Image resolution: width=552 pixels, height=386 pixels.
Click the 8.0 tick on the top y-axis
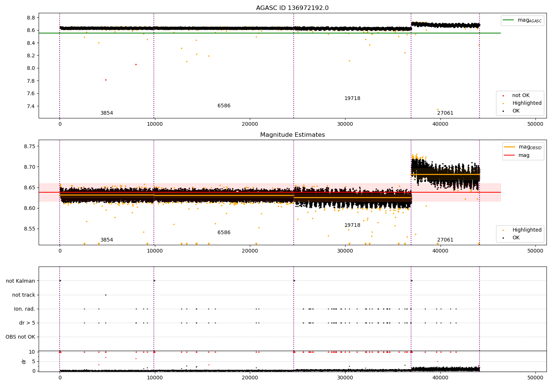tap(31, 68)
